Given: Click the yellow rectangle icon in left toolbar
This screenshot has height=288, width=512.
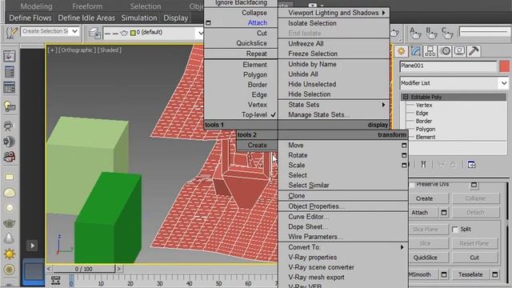Looking at the screenshot, I should 9,177.
